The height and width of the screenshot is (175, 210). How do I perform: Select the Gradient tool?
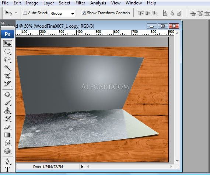click(x=7, y=135)
